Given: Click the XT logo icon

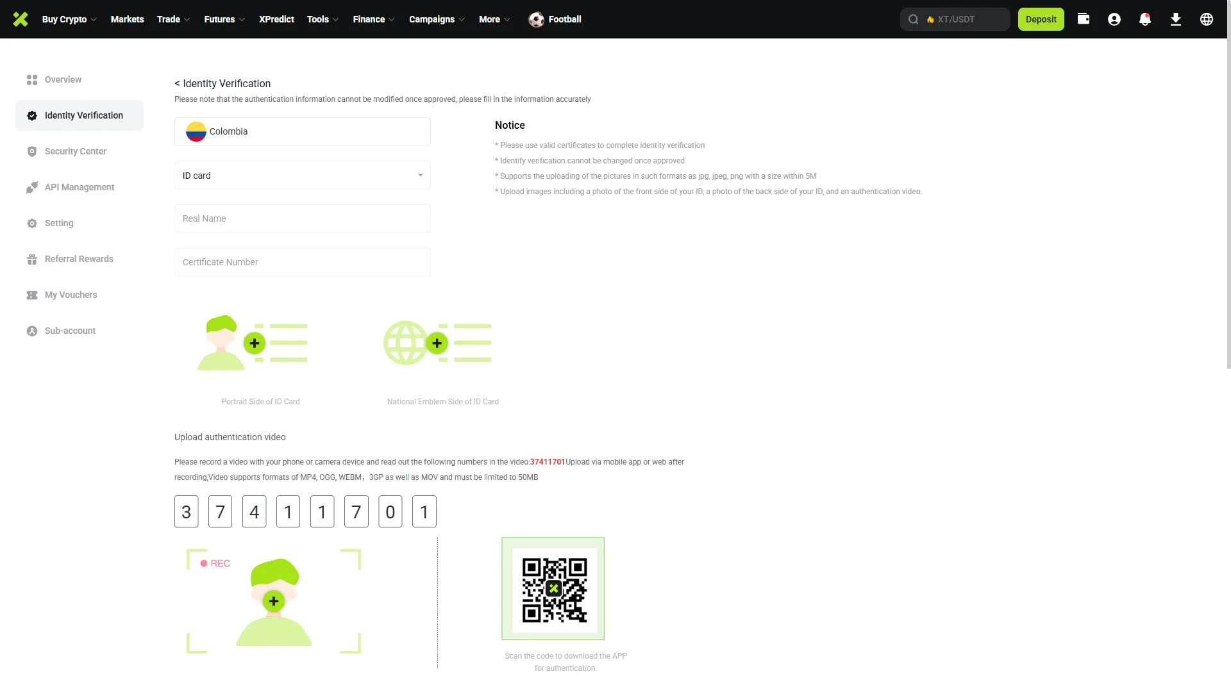Looking at the screenshot, I should [x=21, y=19].
